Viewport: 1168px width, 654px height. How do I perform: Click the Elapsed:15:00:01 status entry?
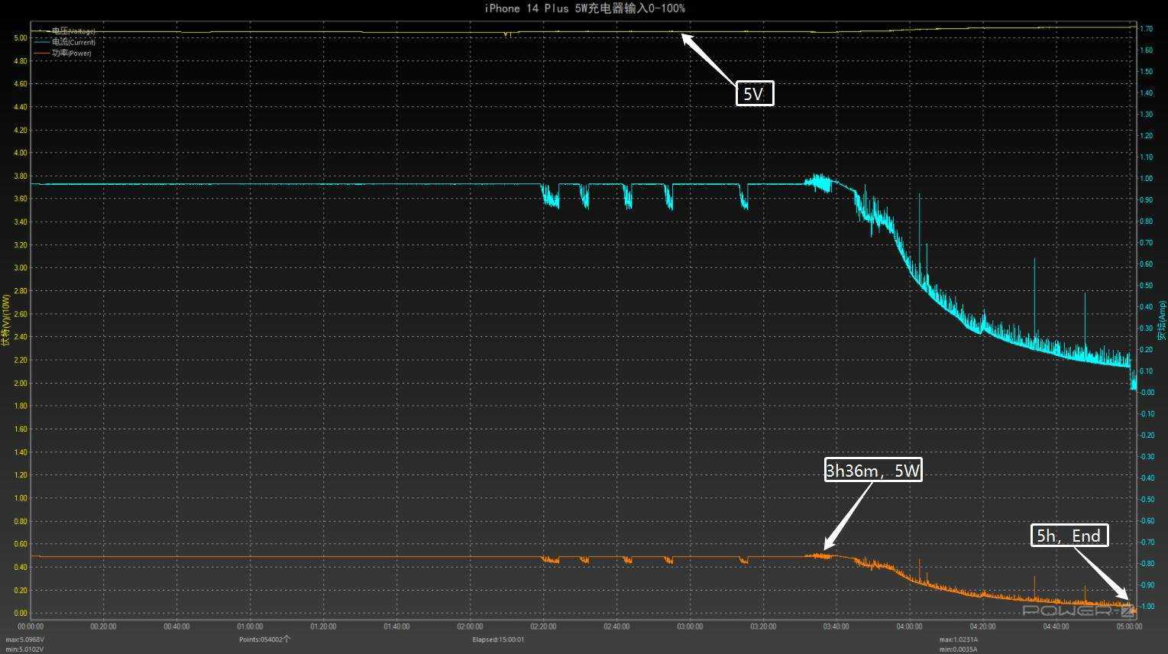498,639
